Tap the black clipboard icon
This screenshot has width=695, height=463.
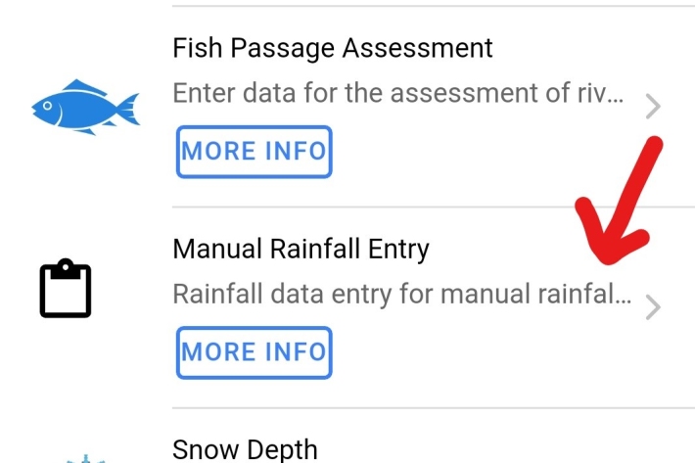(x=66, y=289)
